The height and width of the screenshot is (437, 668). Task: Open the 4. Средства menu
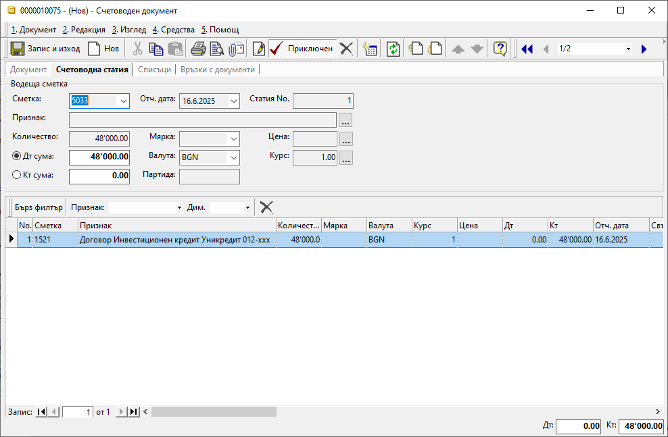point(173,30)
